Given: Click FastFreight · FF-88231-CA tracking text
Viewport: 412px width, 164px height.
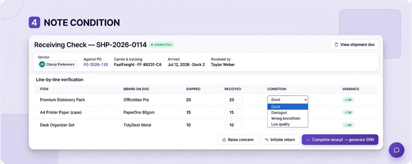Looking at the screenshot, I should [138, 65].
